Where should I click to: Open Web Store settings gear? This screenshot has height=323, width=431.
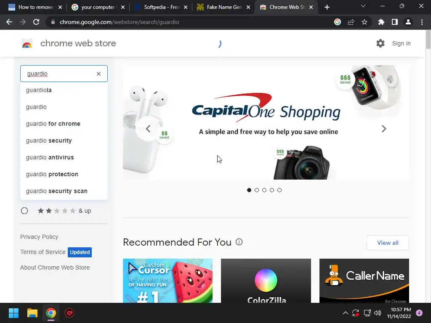coord(380,43)
